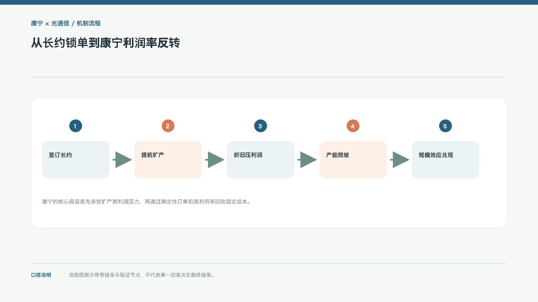Click the 口径说明 label
This screenshot has height=302, width=538.
coord(41,275)
